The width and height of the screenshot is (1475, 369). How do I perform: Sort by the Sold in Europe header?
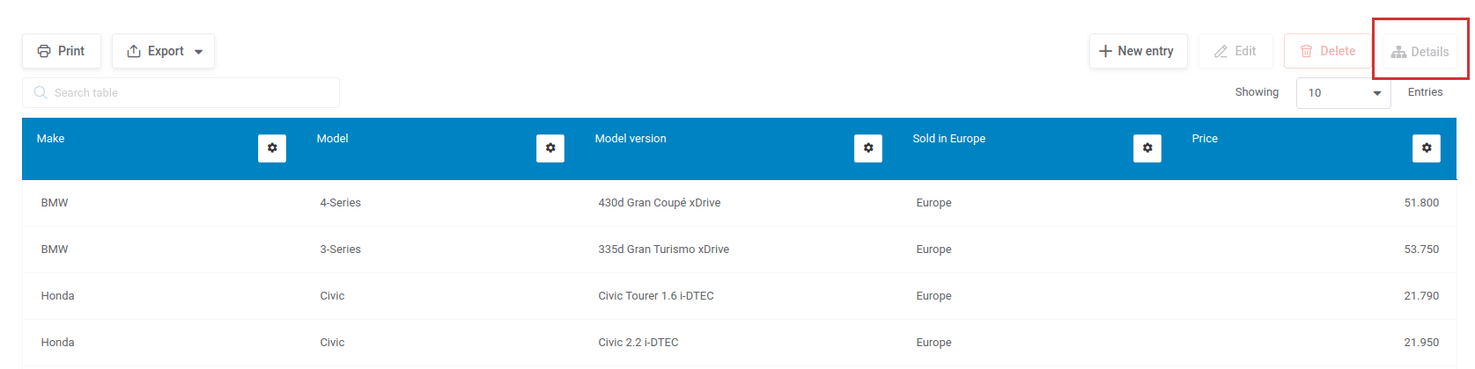[x=948, y=139]
